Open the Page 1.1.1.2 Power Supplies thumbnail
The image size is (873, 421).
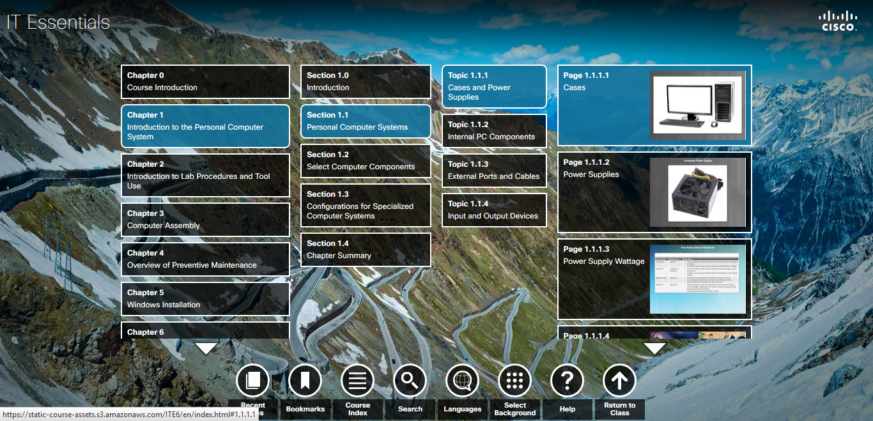(x=697, y=192)
